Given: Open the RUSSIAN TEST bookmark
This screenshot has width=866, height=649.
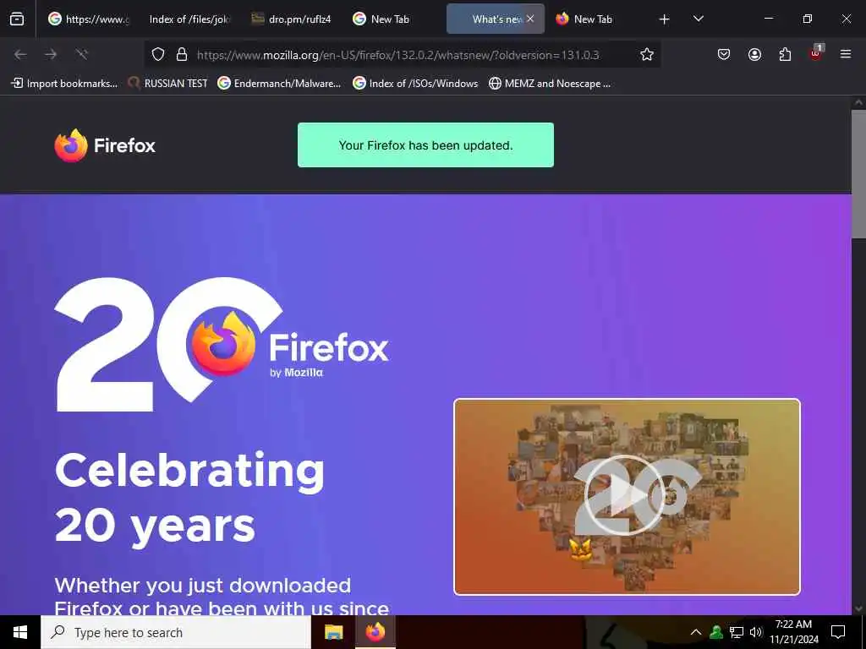Looking at the screenshot, I should point(168,84).
